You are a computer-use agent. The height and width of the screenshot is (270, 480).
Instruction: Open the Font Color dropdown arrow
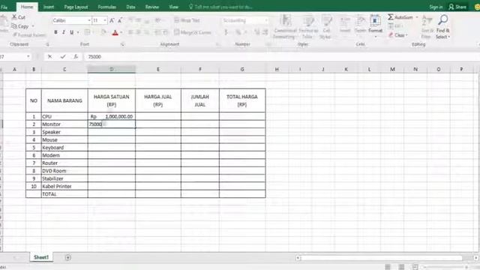pyautogui.click(x=121, y=32)
